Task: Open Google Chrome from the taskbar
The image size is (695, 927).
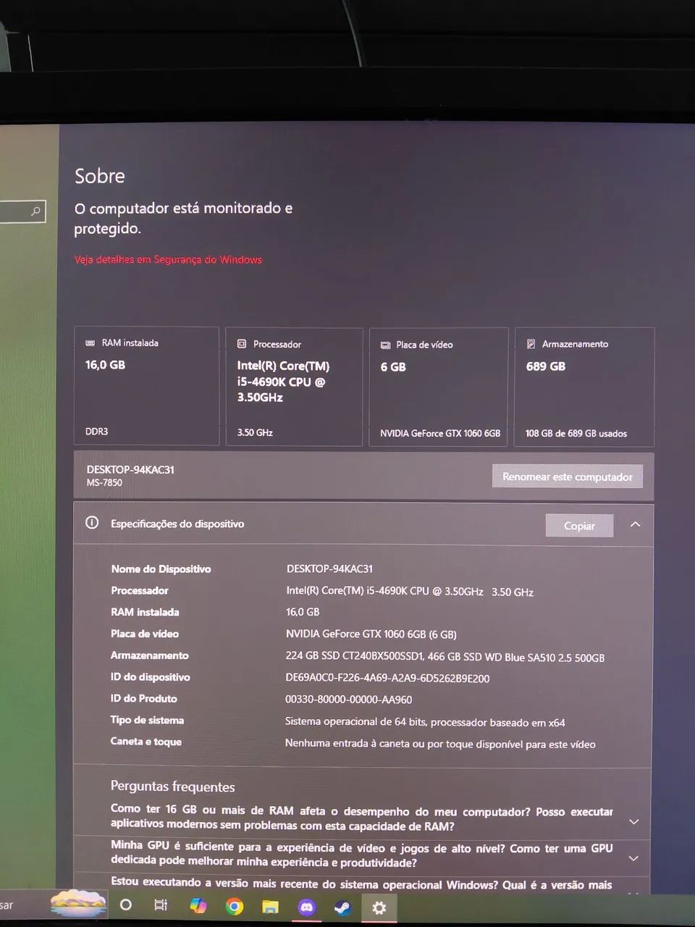Action: 234,906
